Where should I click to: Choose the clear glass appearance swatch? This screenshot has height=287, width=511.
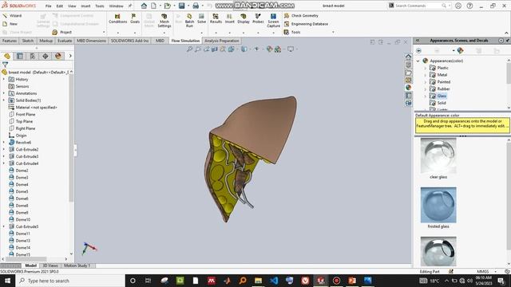438,156
